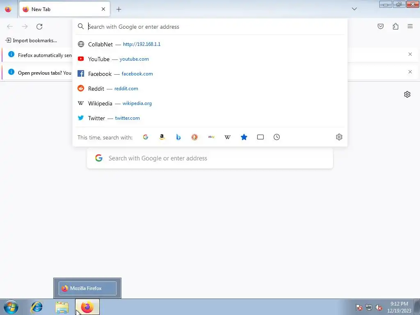The width and height of the screenshot is (420, 315).
Task: Open the muted volume tray icon
Action: click(x=379, y=307)
